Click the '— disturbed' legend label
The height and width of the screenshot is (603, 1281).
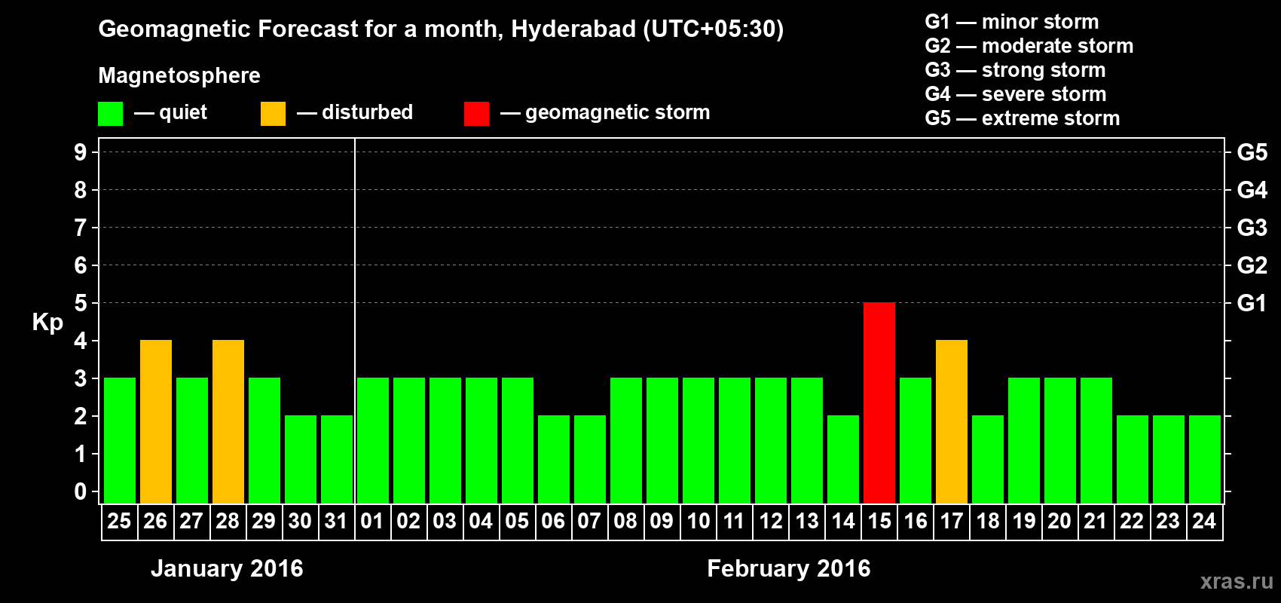[x=355, y=112]
